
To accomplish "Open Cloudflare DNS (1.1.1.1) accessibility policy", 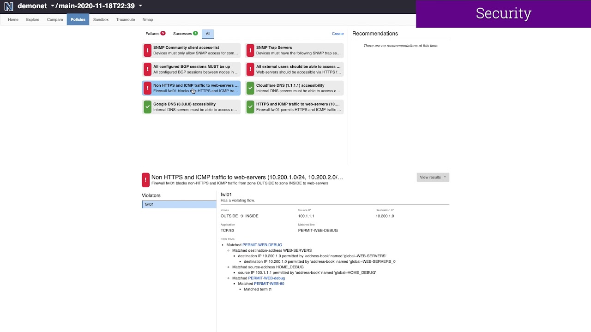I will click(294, 88).
